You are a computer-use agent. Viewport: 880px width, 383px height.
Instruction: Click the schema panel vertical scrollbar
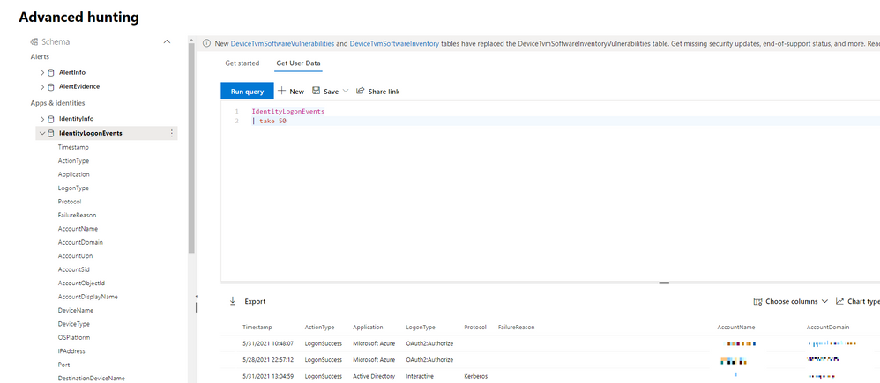191,149
